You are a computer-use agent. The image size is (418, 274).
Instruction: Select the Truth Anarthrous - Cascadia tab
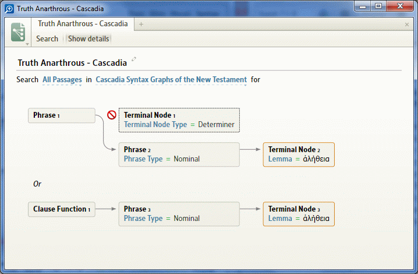pos(83,24)
